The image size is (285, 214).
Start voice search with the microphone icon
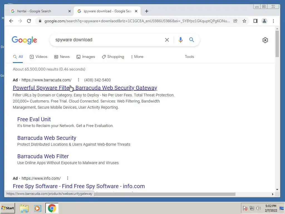180,40
